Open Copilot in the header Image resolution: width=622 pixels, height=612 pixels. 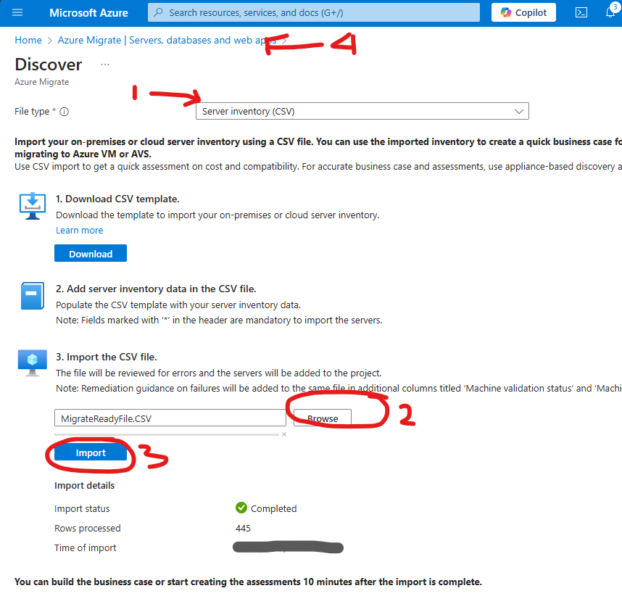tap(523, 13)
